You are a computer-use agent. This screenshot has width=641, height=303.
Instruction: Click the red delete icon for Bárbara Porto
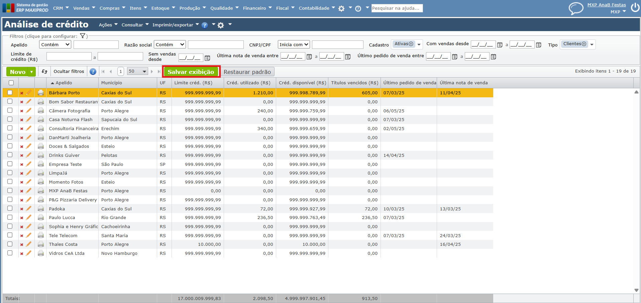click(x=22, y=93)
